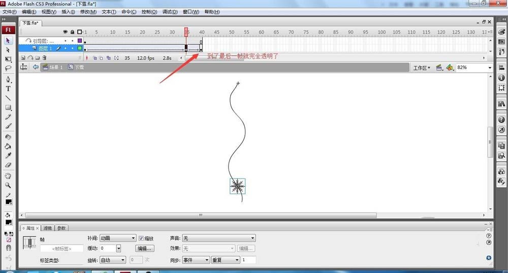The height and width of the screenshot is (273, 508).
Task: Click the 编辑... easing edit button
Action: (145, 249)
